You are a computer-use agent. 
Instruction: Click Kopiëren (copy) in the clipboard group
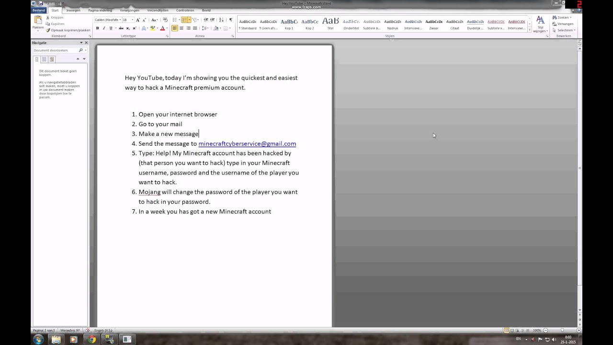55,23
